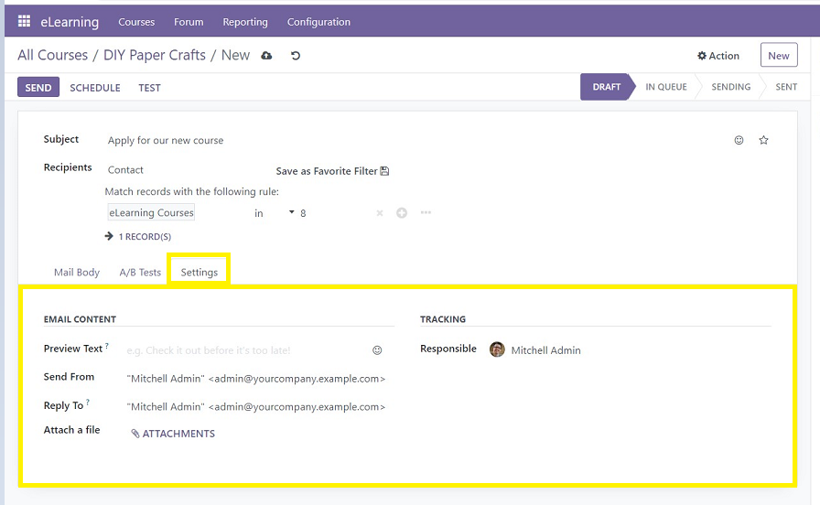The height and width of the screenshot is (505, 820).
Task: Open emoji picker in Preview Text field
Action: tap(377, 350)
